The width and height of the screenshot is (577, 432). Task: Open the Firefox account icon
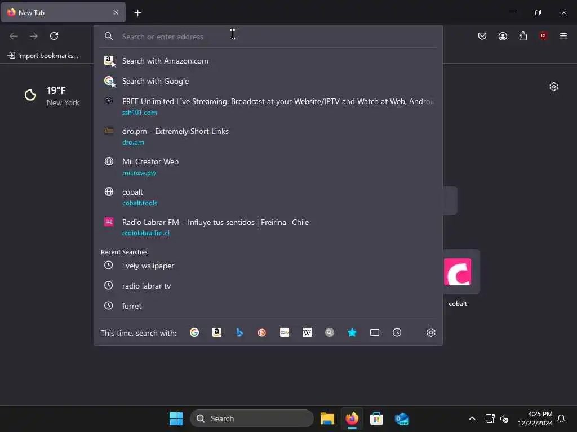[x=503, y=36]
